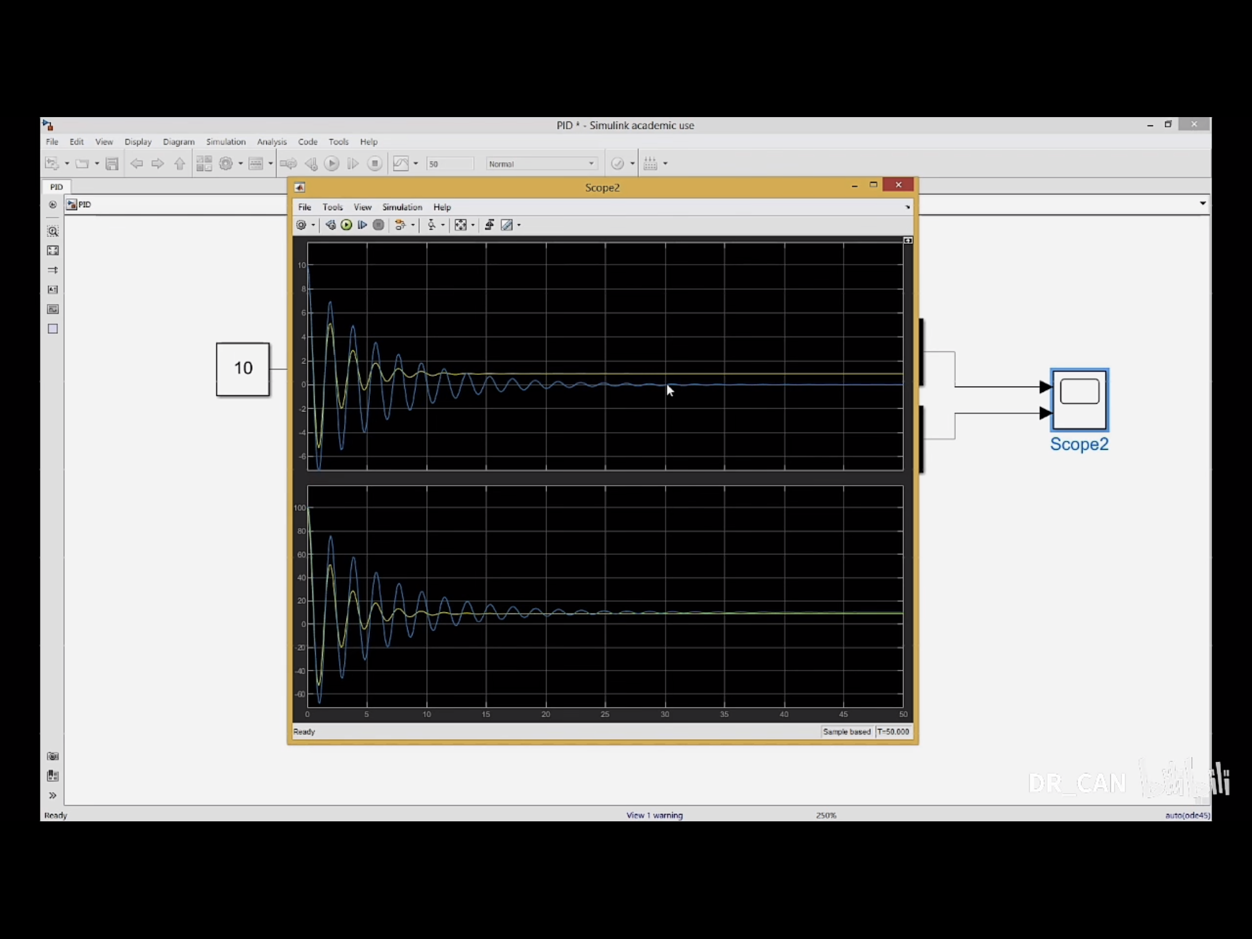Click Step Forward in Simulink toolbar
This screenshot has height=939, width=1252.
(x=352, y=164)
